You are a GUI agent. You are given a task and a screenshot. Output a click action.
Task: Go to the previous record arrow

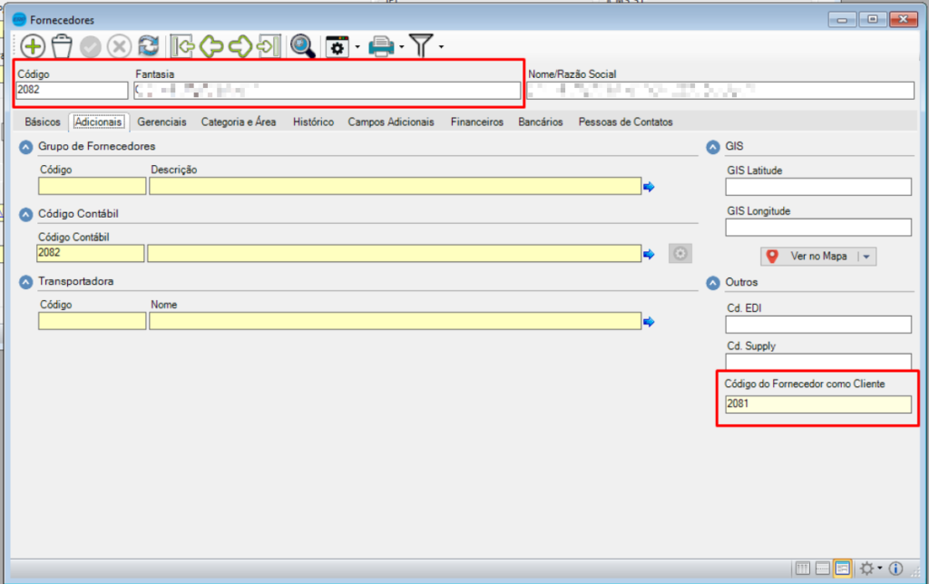pyautogui.click(x=212, y=45)
